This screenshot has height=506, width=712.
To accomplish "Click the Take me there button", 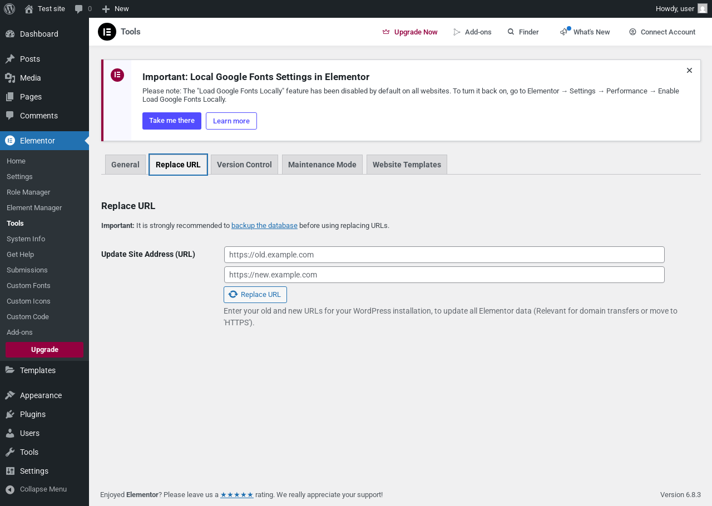I will pyautogui.click(x=172, y=121).
